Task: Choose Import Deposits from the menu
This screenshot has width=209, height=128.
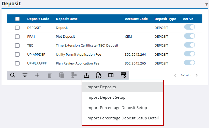Action: click(x=101, y=87)
